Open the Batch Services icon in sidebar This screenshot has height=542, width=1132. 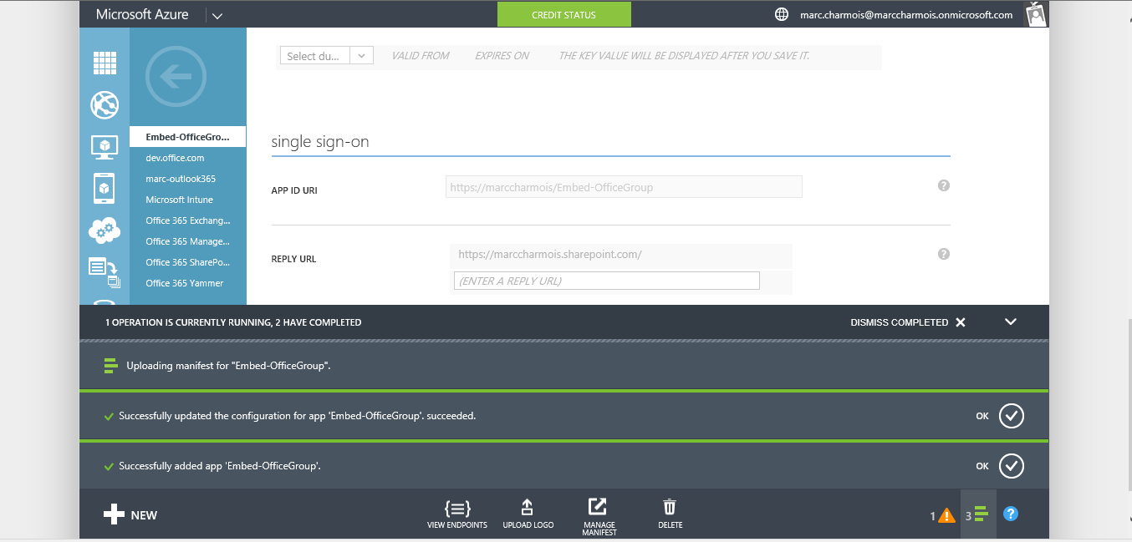[105, 271]
